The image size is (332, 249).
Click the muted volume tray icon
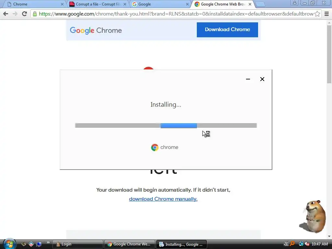[307, 244]
